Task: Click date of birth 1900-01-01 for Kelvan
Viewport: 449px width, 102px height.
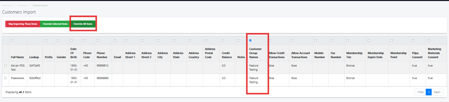Action: (74, 68)
